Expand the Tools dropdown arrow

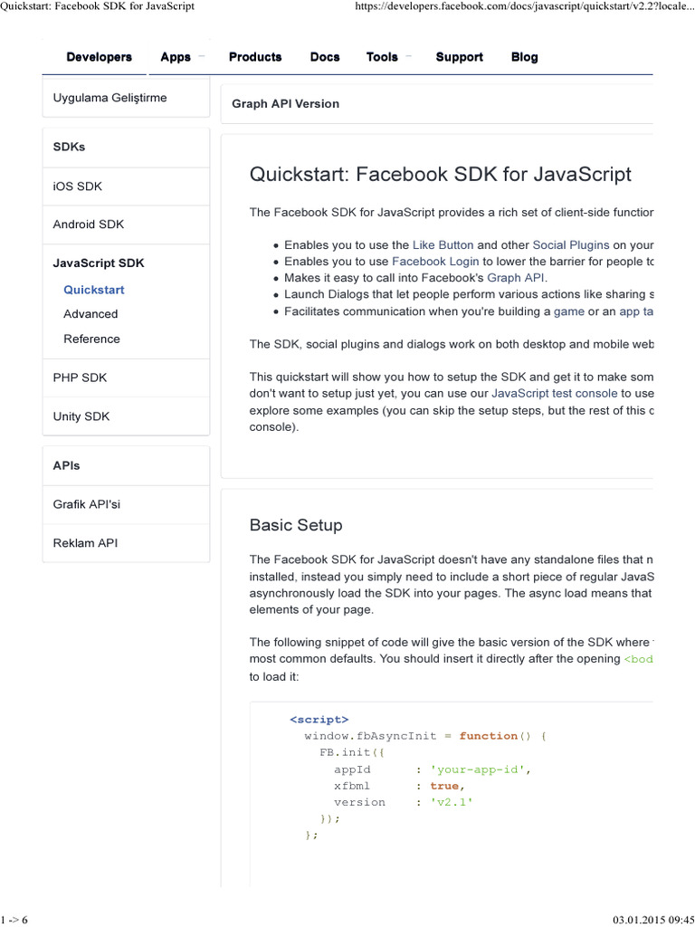point(408,57)
